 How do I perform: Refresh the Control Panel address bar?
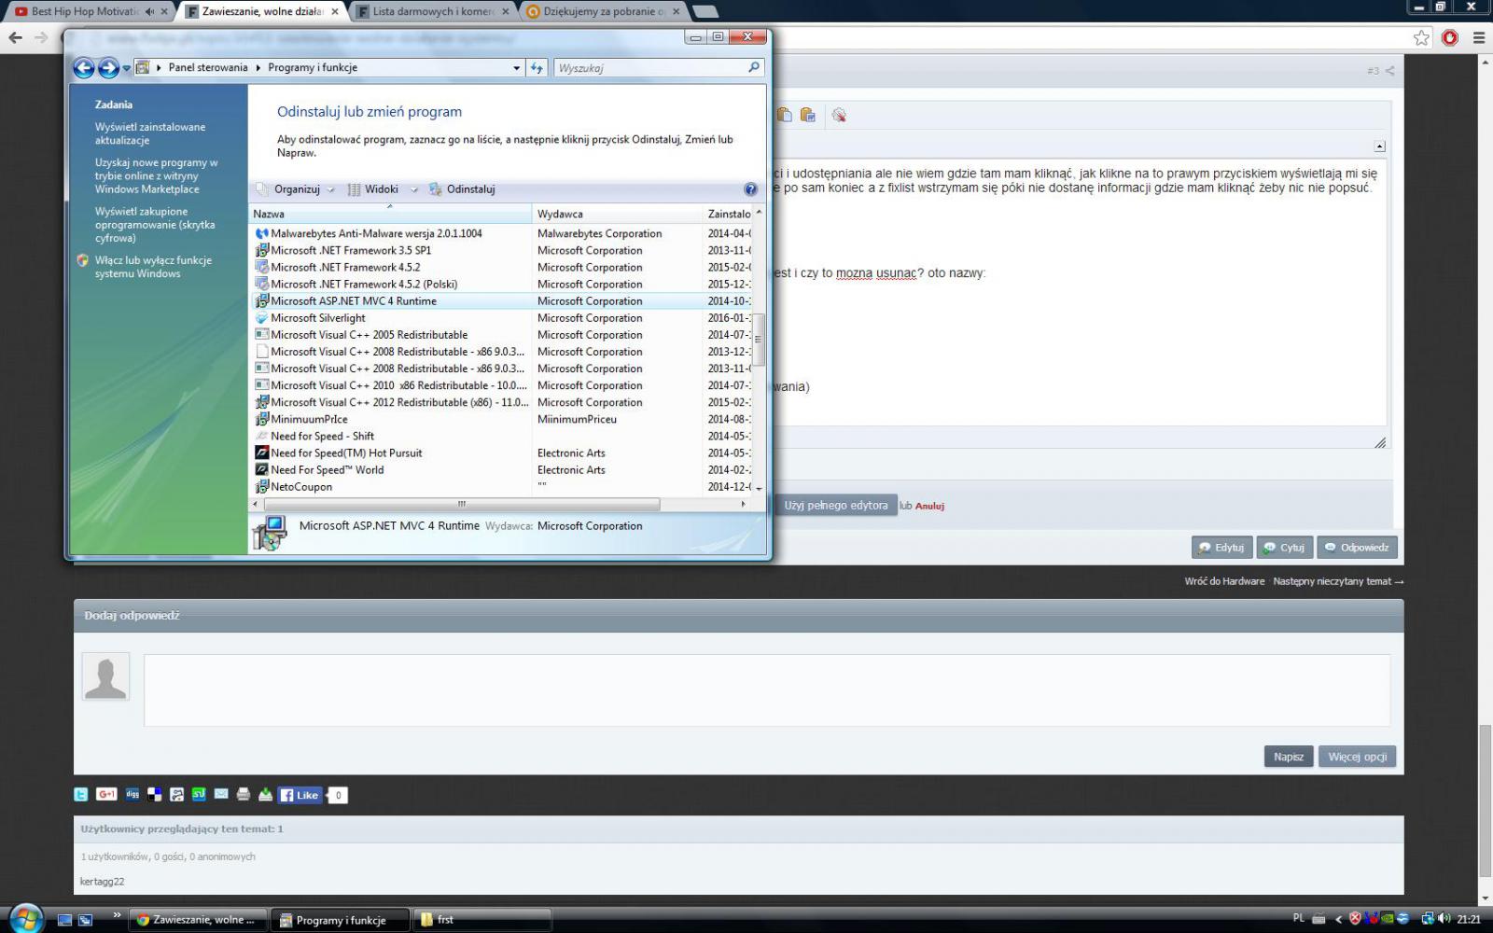coord(537,68)
